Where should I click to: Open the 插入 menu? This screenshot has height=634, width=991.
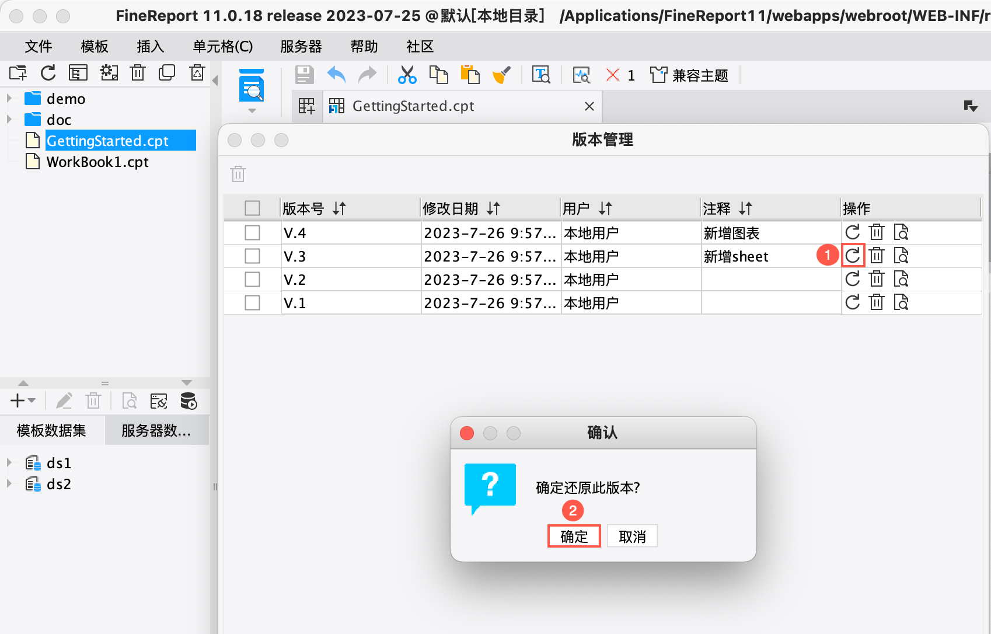pyautogui.click(x=151, y=46)
